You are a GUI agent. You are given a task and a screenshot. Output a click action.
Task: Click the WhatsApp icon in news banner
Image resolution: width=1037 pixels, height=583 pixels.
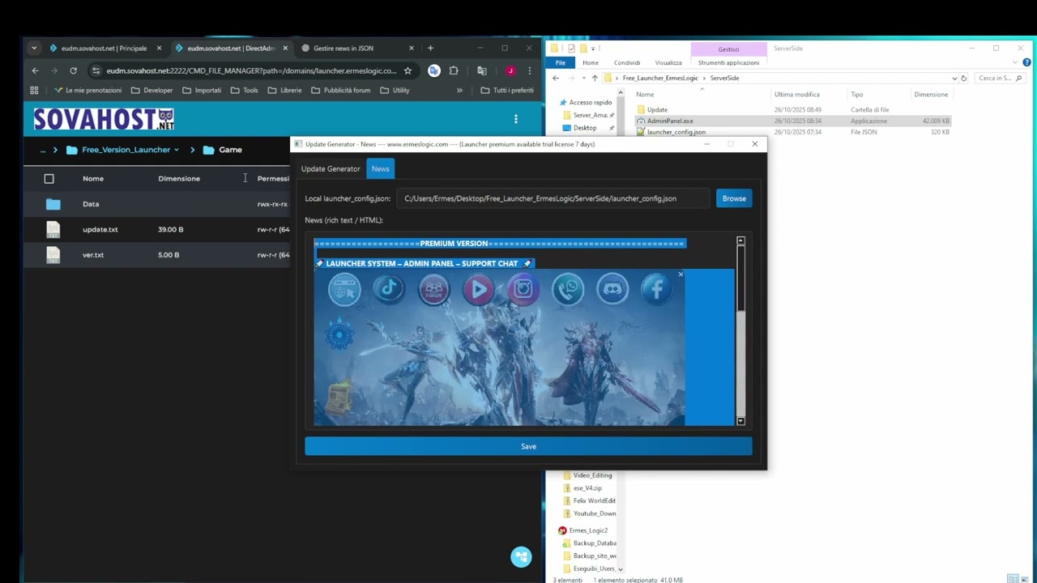[x=568, y=289]
